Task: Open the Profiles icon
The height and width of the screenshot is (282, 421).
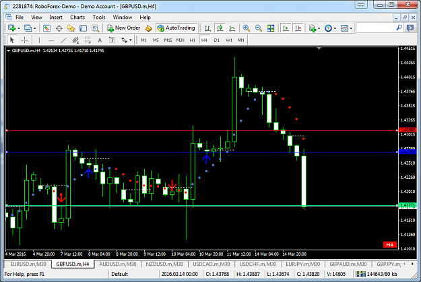Action: pos(28,28)
